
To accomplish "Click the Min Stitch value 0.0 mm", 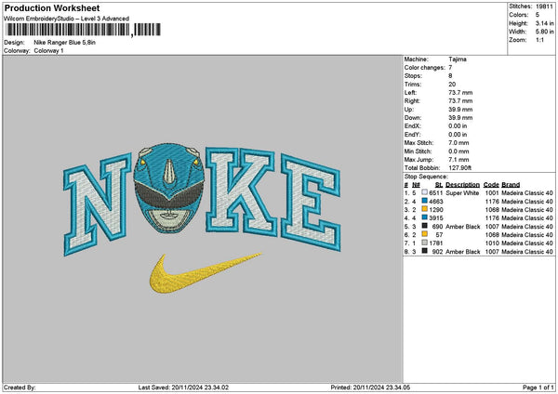I will (x=458, y=151).
